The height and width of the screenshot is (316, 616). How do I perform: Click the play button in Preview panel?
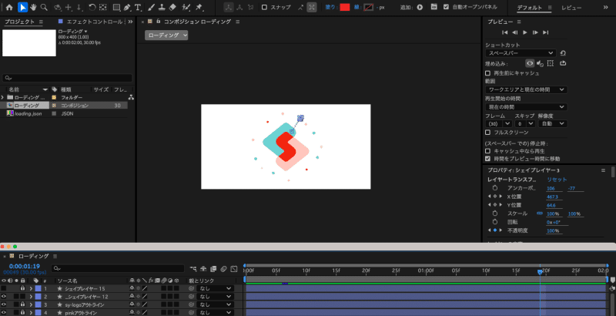[525, 32]
